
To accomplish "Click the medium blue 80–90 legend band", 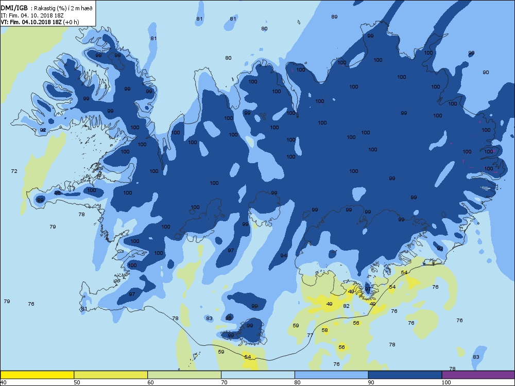I will [x=331, y=375].
